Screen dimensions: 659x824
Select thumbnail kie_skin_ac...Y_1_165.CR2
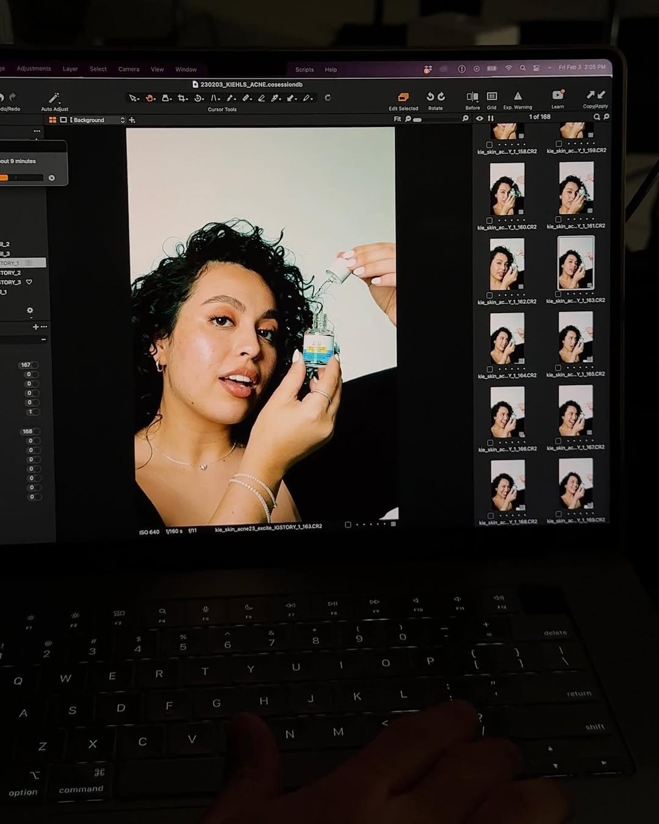click(575, 338)
